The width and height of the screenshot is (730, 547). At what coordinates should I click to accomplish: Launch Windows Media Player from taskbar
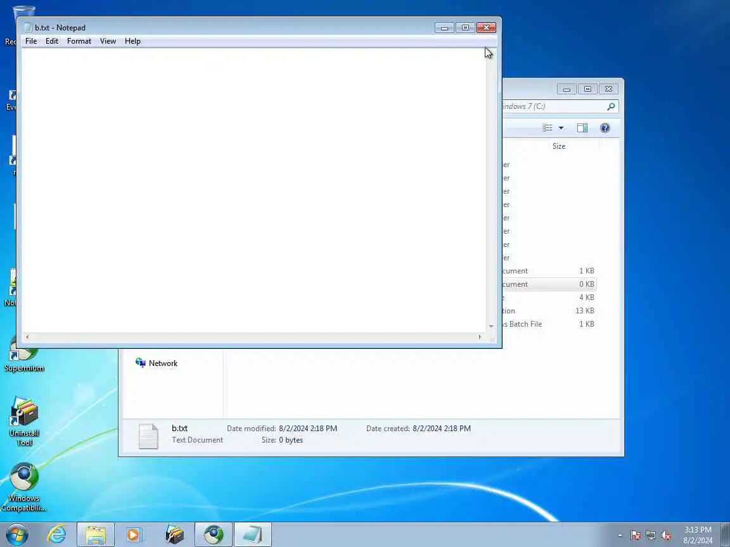pyautogui.click(x=134, y=534)
